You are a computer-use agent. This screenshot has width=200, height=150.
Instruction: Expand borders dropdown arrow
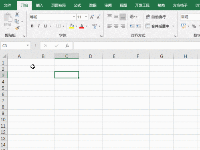click(x=63, y=26)
